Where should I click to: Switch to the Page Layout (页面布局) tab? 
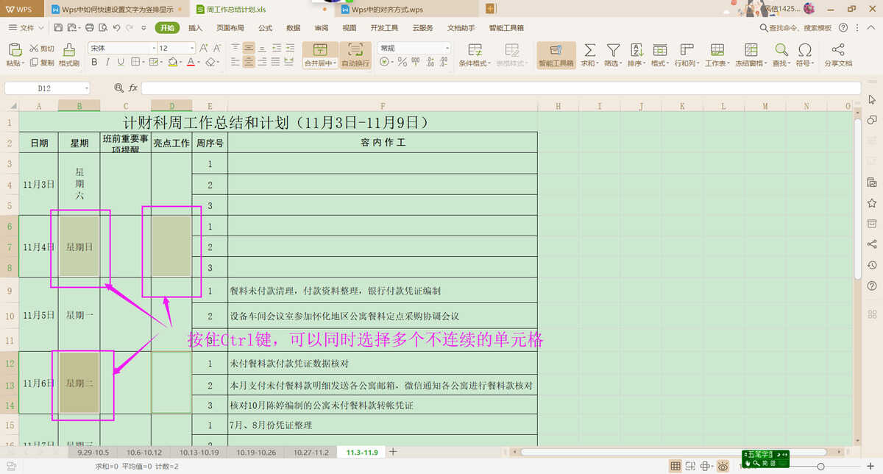click(x=230, y=27)
